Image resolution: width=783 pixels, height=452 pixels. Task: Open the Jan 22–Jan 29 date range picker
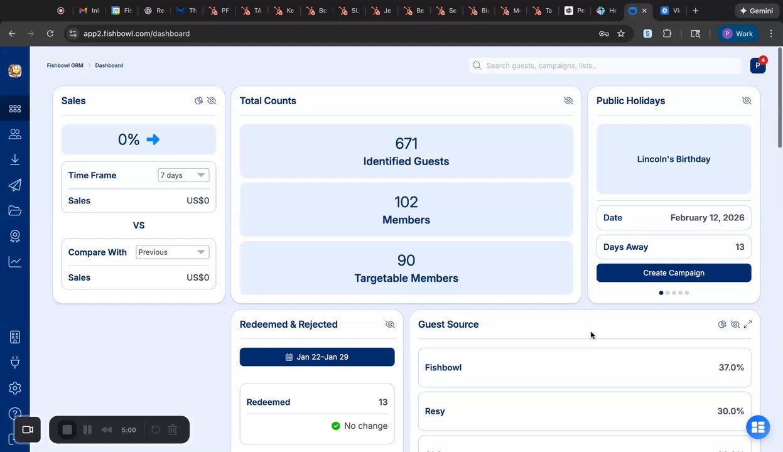coord(317,357)
